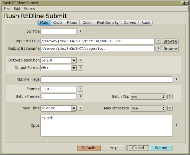Screen dimensions: 190x155
Task: Expand the Output Resolution dropdown arrow
Action: 74,60
